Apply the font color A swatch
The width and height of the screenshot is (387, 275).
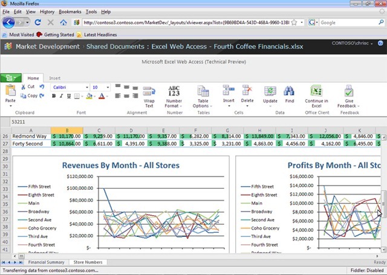click(102, 96)
